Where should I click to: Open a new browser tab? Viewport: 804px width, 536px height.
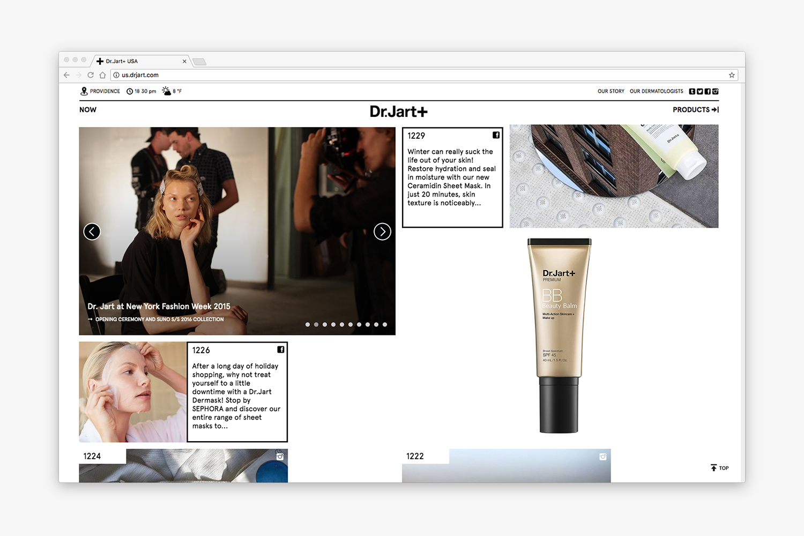click(x=199, y=62)
